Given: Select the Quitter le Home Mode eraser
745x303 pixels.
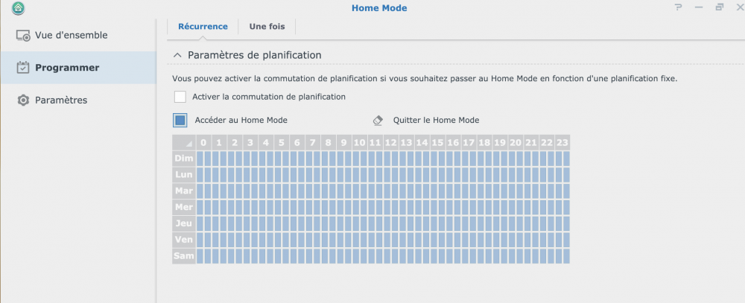Looking at the screenshot, I should [378, 120].
